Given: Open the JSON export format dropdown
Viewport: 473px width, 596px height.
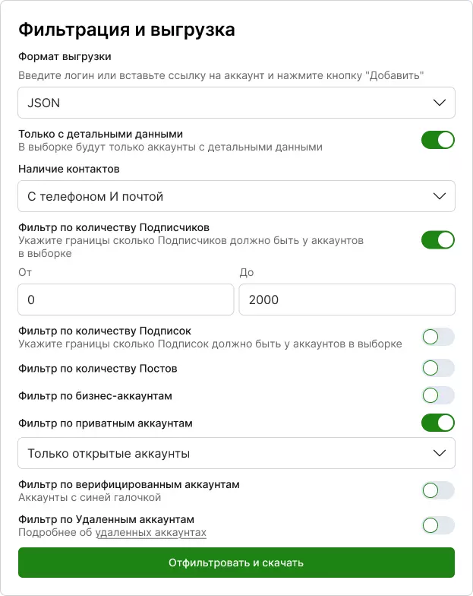Looking at the screenshot, I should point(236,103).
